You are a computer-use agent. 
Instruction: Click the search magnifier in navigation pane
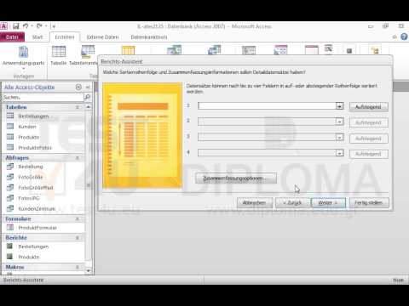pyautogui.click(x=88, y=97)
